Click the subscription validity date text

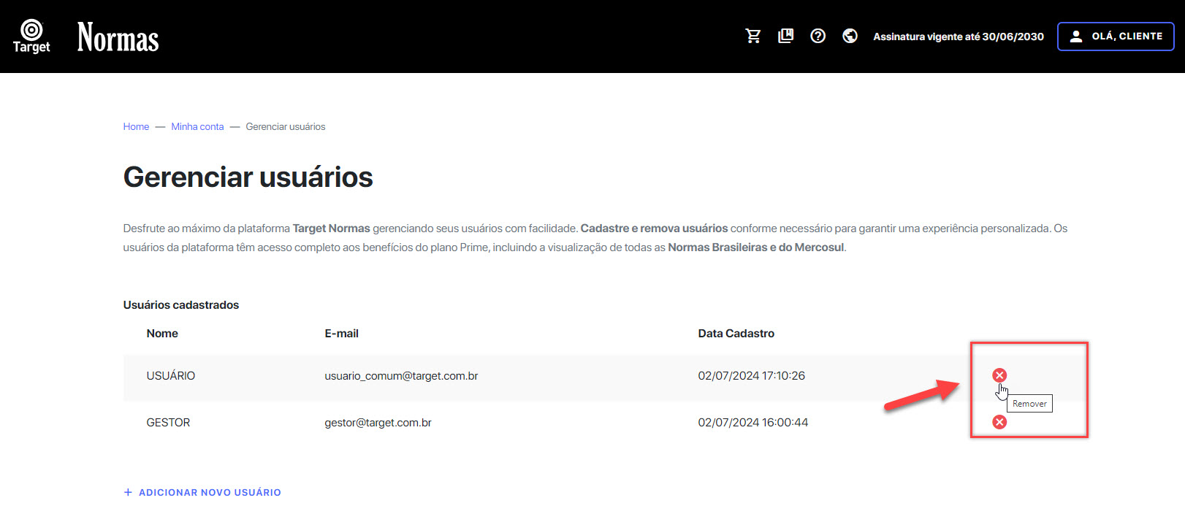tap(958, 37)
